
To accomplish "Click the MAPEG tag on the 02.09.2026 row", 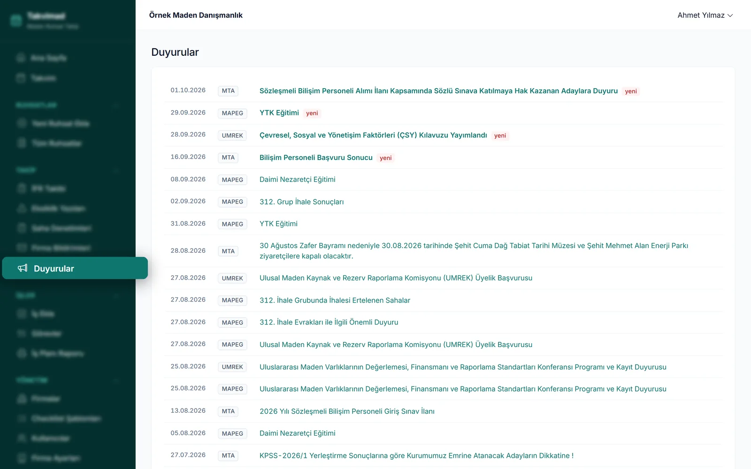I will (x=232, y=202).
